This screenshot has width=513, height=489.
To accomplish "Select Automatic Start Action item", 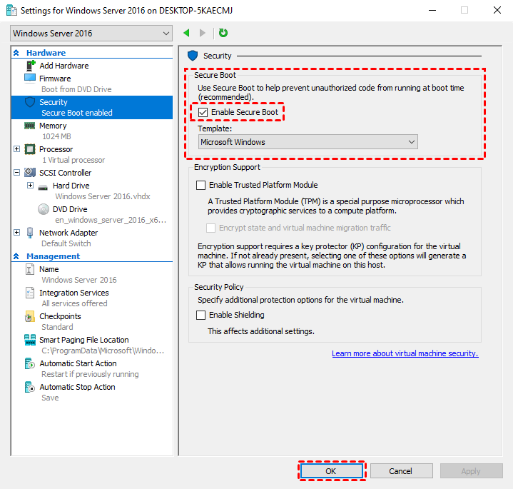I will click(78, 363).
